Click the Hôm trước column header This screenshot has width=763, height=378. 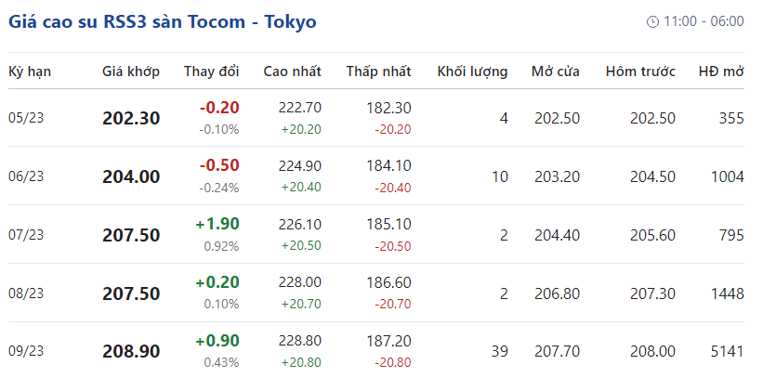click(640, 72)
